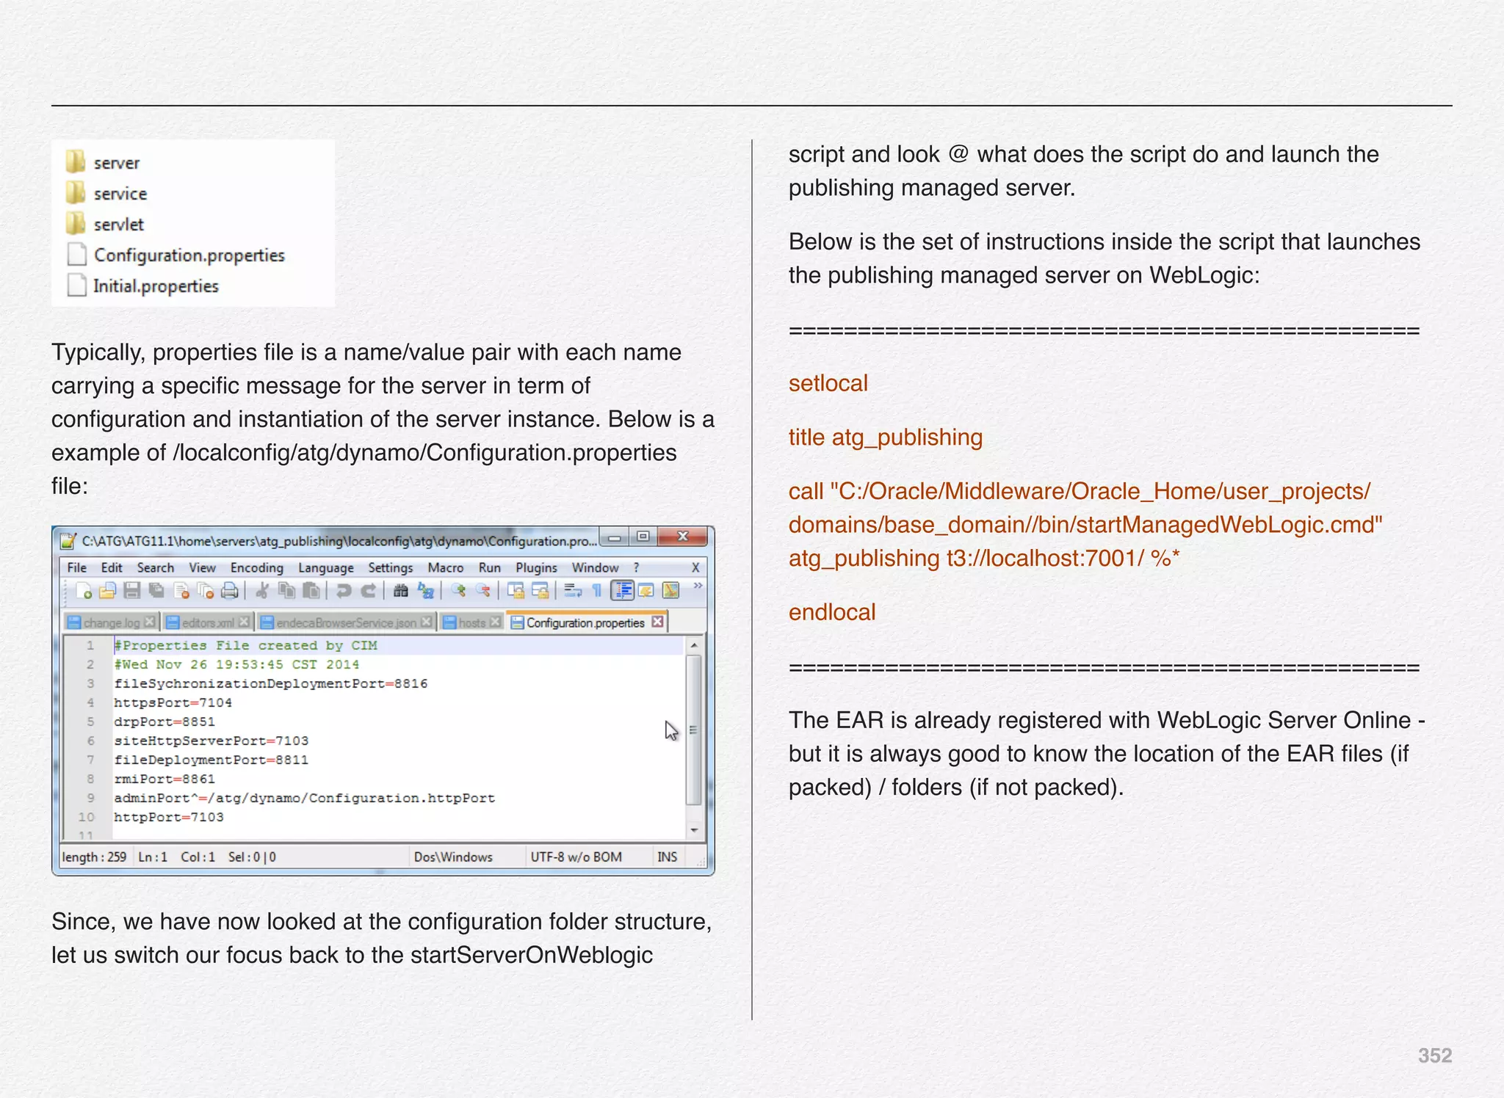This screenshot has width=1504, height=1098.
Task: Click the vertical scrollbar thumb in editor
Action: (x=694, y=730)
